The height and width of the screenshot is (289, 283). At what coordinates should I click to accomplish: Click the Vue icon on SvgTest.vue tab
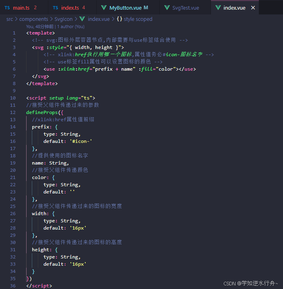point(167,8)
